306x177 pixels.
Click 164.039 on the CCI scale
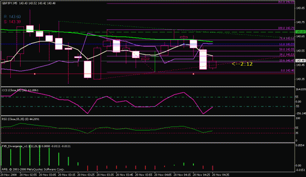[x=301, y=89]
